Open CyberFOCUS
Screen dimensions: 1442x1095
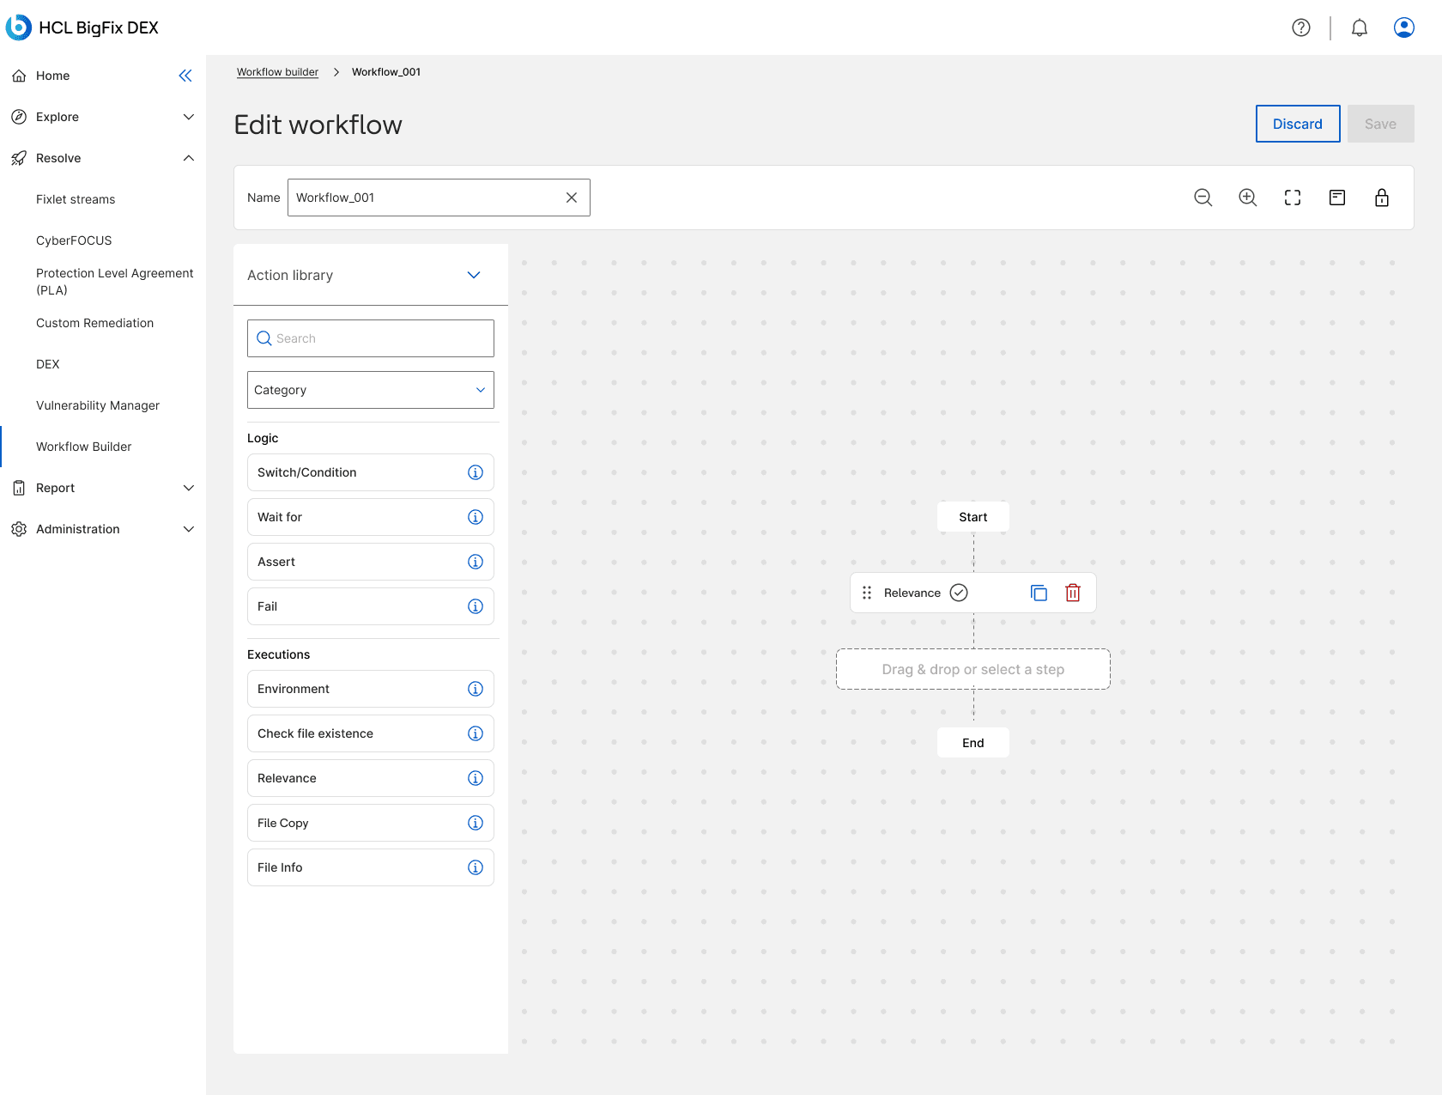point(74,240)
